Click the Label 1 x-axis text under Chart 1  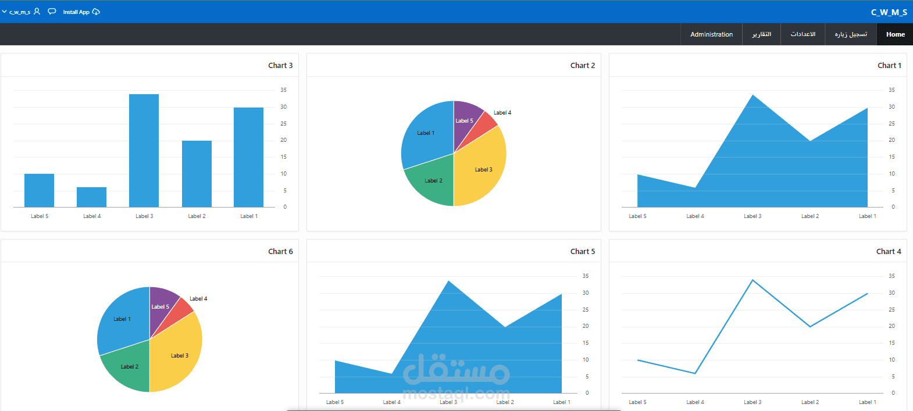(x=868, y=216)
